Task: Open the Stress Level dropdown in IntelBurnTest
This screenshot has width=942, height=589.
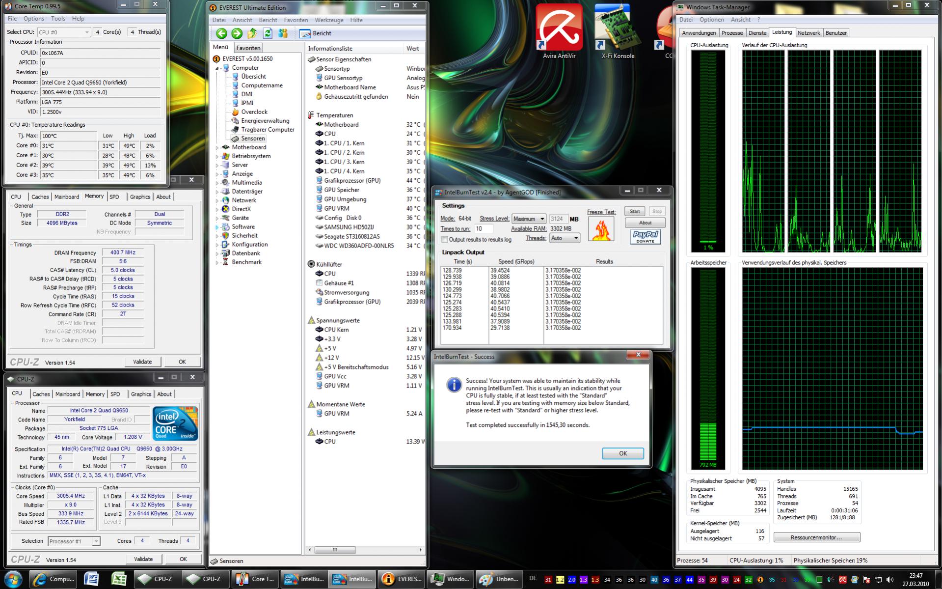Action: click(529, 219)
